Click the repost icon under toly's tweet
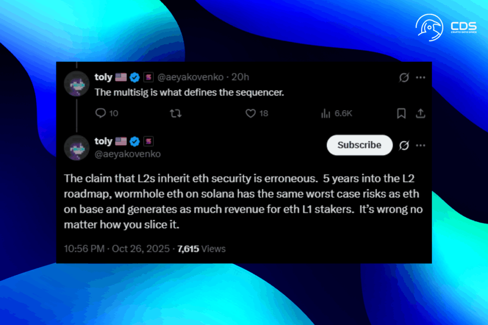Image resolution: width=488 pixels, height=325 pixels. (175, 113)
